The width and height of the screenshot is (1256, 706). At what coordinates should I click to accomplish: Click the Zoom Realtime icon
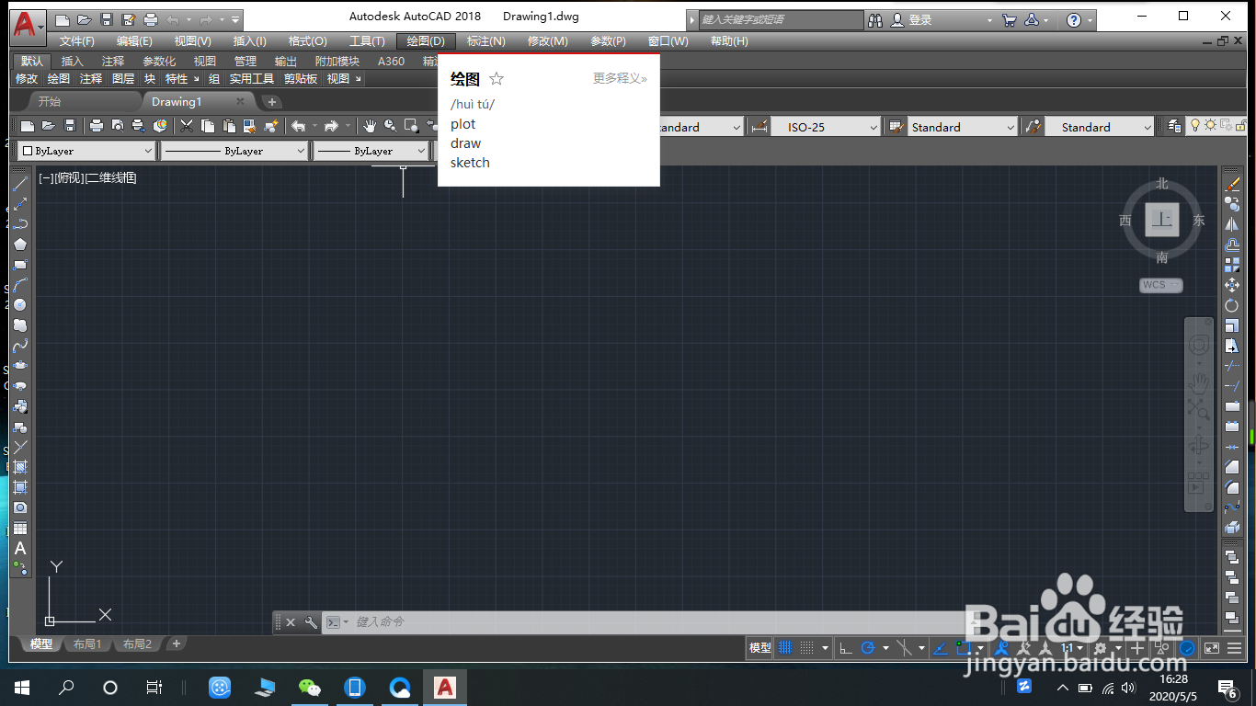pyautogui.click(x=391, y=126)
